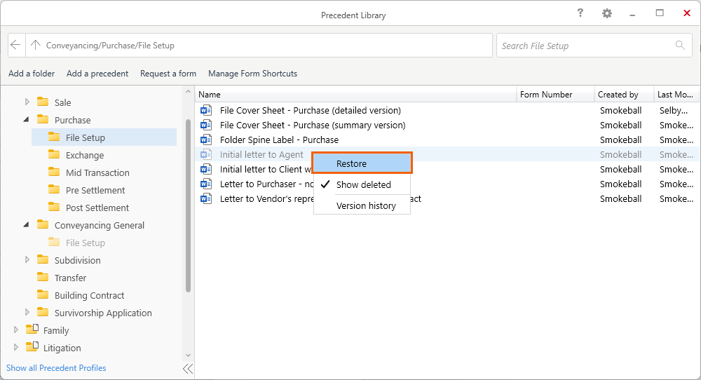The width and height of the screenshot is (701, 380).
Task: Click Word icon for Folder Spine Label
Action: [x=206, y=140]
